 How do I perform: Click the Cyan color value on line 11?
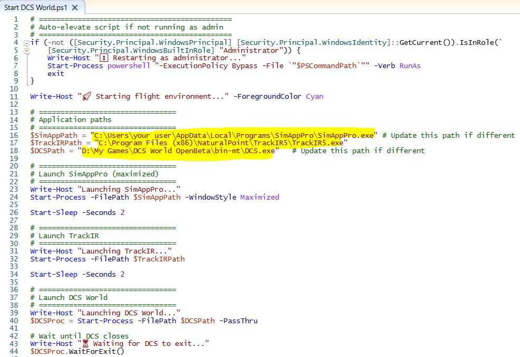(314, 97)
